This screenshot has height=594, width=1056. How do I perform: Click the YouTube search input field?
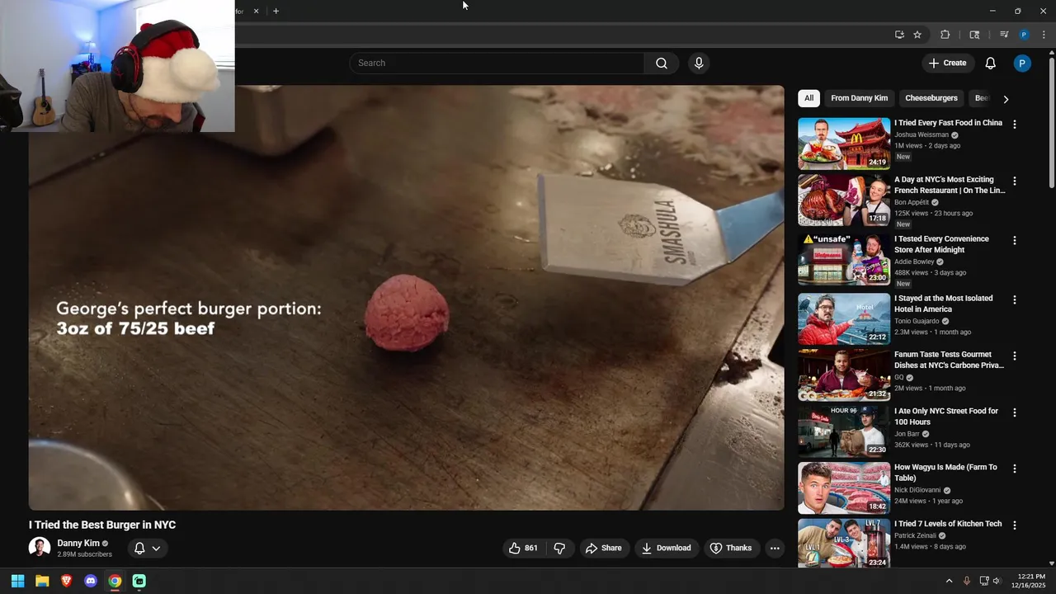tap(497, 64)
